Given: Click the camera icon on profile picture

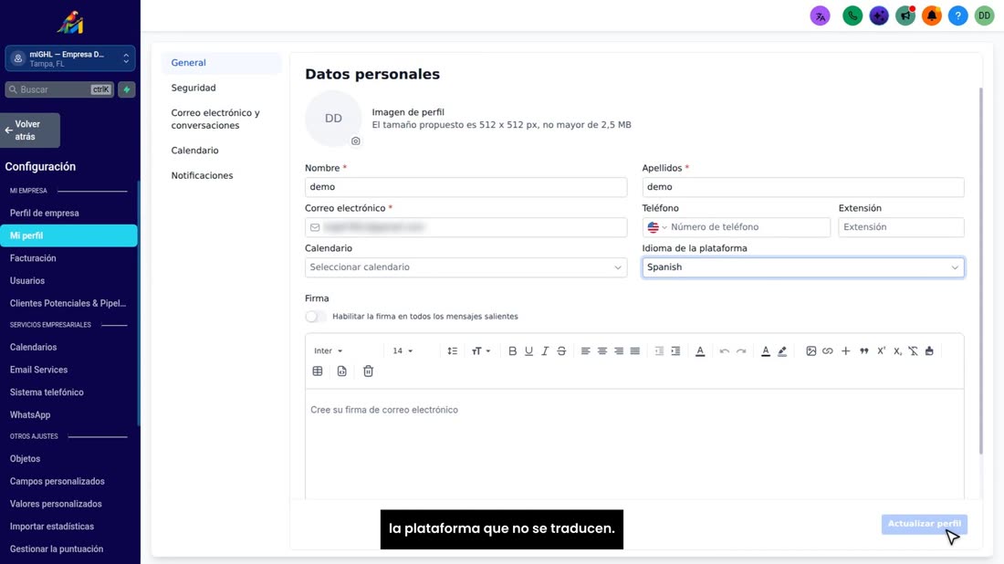Looking at the screenshot, I should click(355, 141).
